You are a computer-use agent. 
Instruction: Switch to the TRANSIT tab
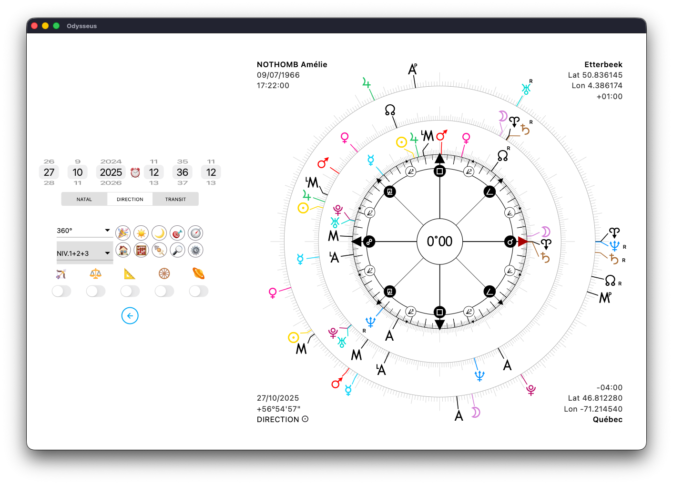pos(175,199)
